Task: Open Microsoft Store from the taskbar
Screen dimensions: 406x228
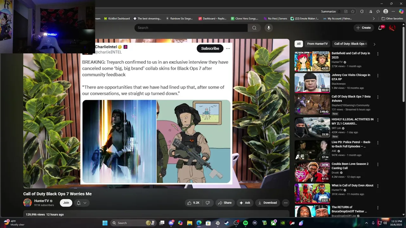Action: coord(208,223)
